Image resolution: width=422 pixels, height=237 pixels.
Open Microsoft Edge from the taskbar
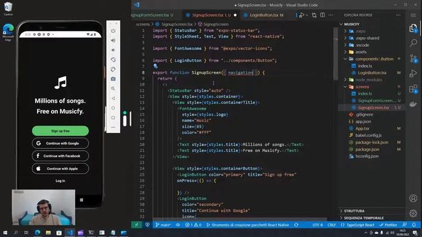38,232
